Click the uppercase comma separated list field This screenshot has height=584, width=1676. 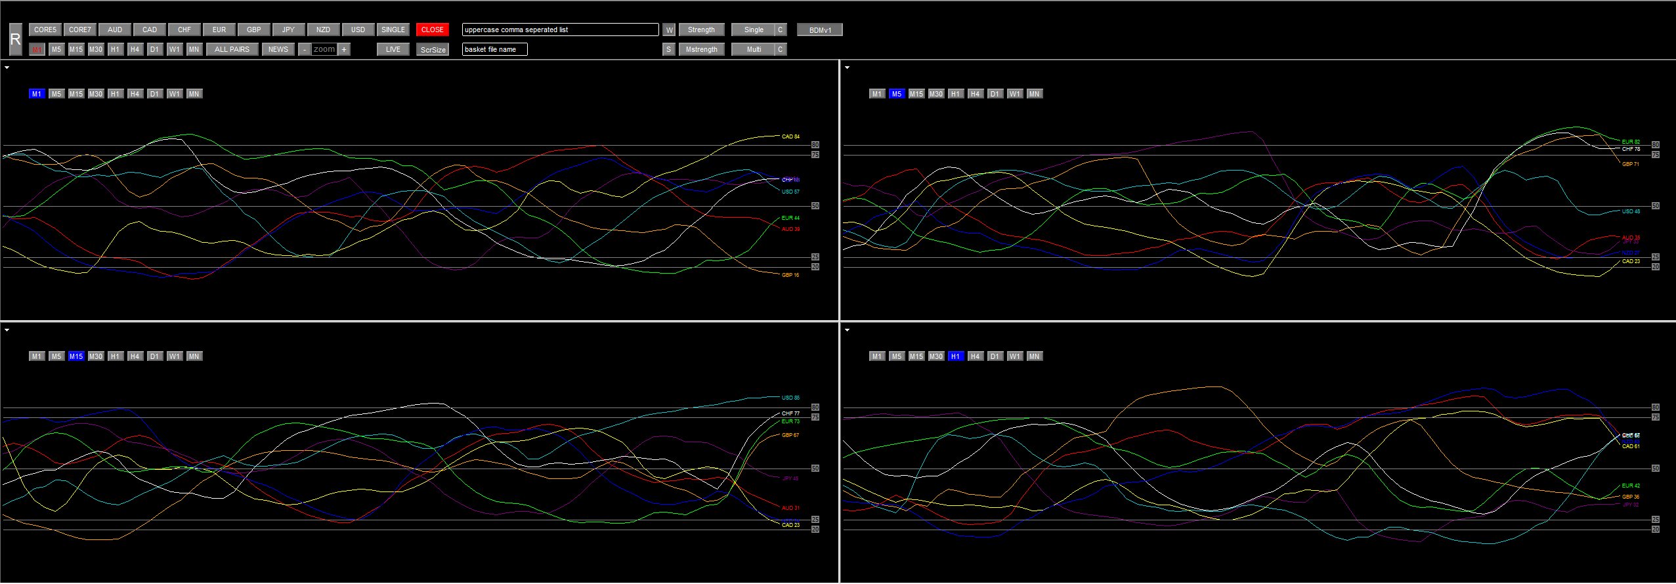[561, 30]
